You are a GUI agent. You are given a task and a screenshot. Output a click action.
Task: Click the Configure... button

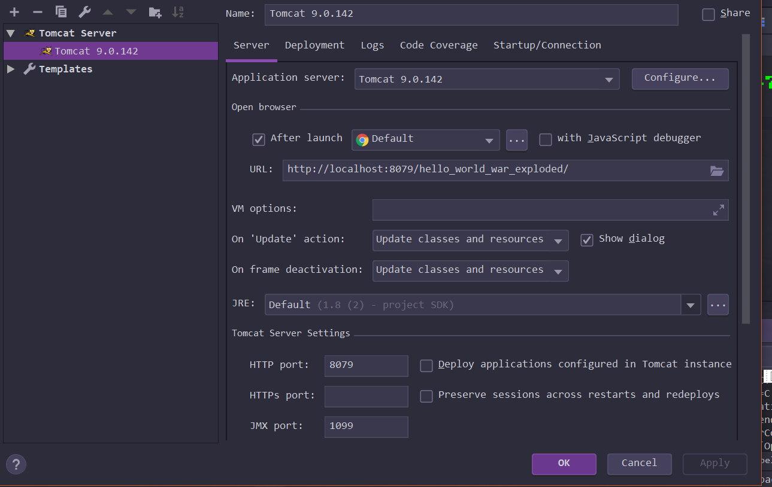pyautogui.click(x=680, y=78)
